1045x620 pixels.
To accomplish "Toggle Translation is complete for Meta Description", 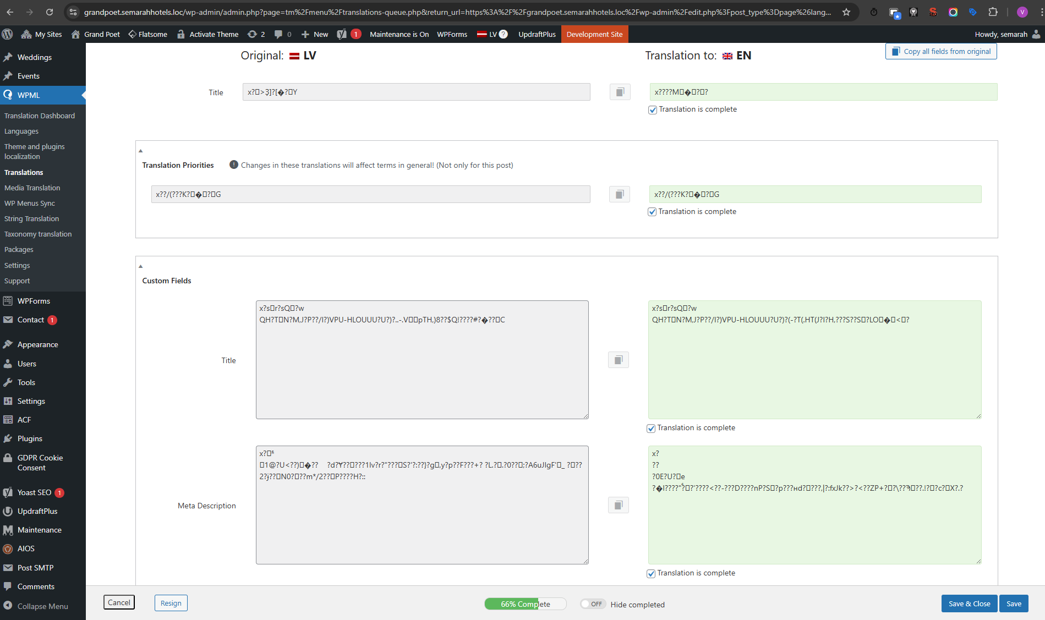I will [x=651, y=573].
